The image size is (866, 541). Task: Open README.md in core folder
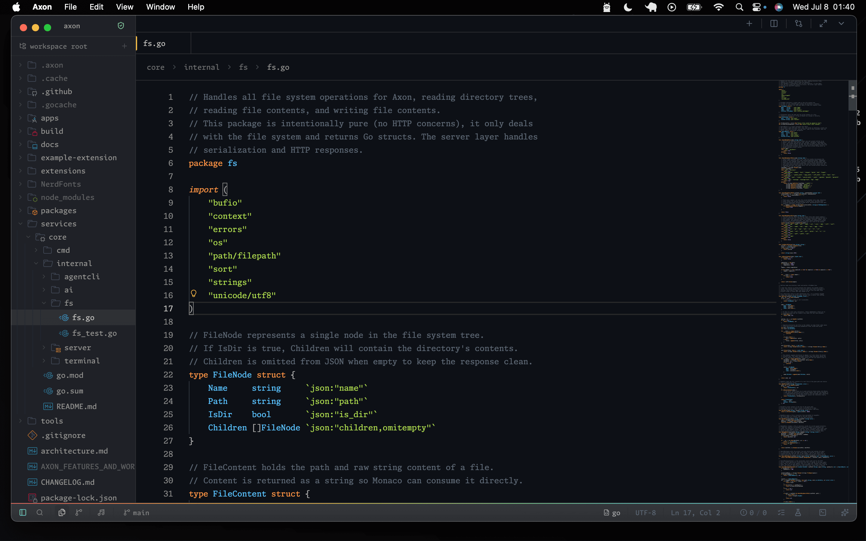(x=74, y=406)
